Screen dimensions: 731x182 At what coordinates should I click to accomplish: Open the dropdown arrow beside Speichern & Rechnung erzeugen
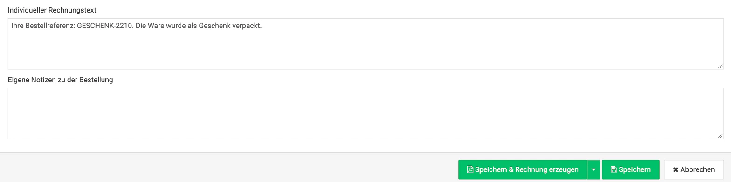pyautogui.click(x=593, y=169)
